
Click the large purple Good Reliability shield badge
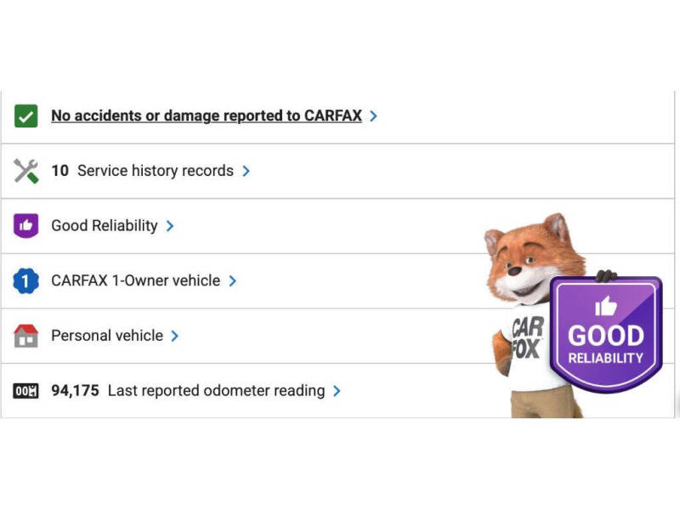pos(605,334)
